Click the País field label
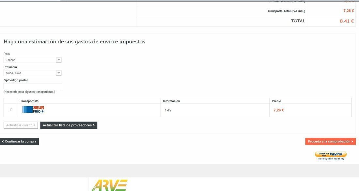The image size is (359, 191). click(x=7, y=54)
